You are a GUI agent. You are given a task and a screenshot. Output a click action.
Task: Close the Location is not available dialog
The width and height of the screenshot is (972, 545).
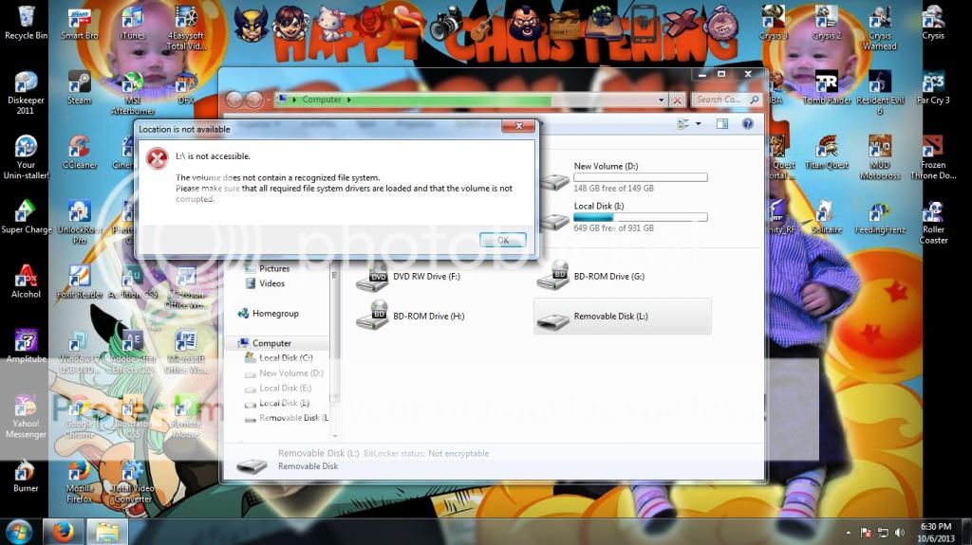(518, 126)
